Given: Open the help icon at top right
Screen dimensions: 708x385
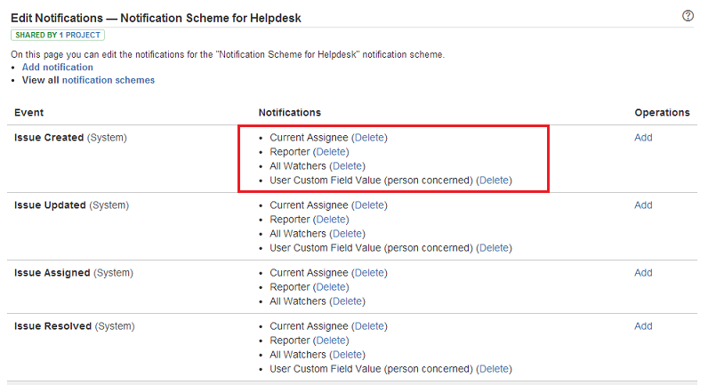Looking at the screenshot, I should point(688,16).
